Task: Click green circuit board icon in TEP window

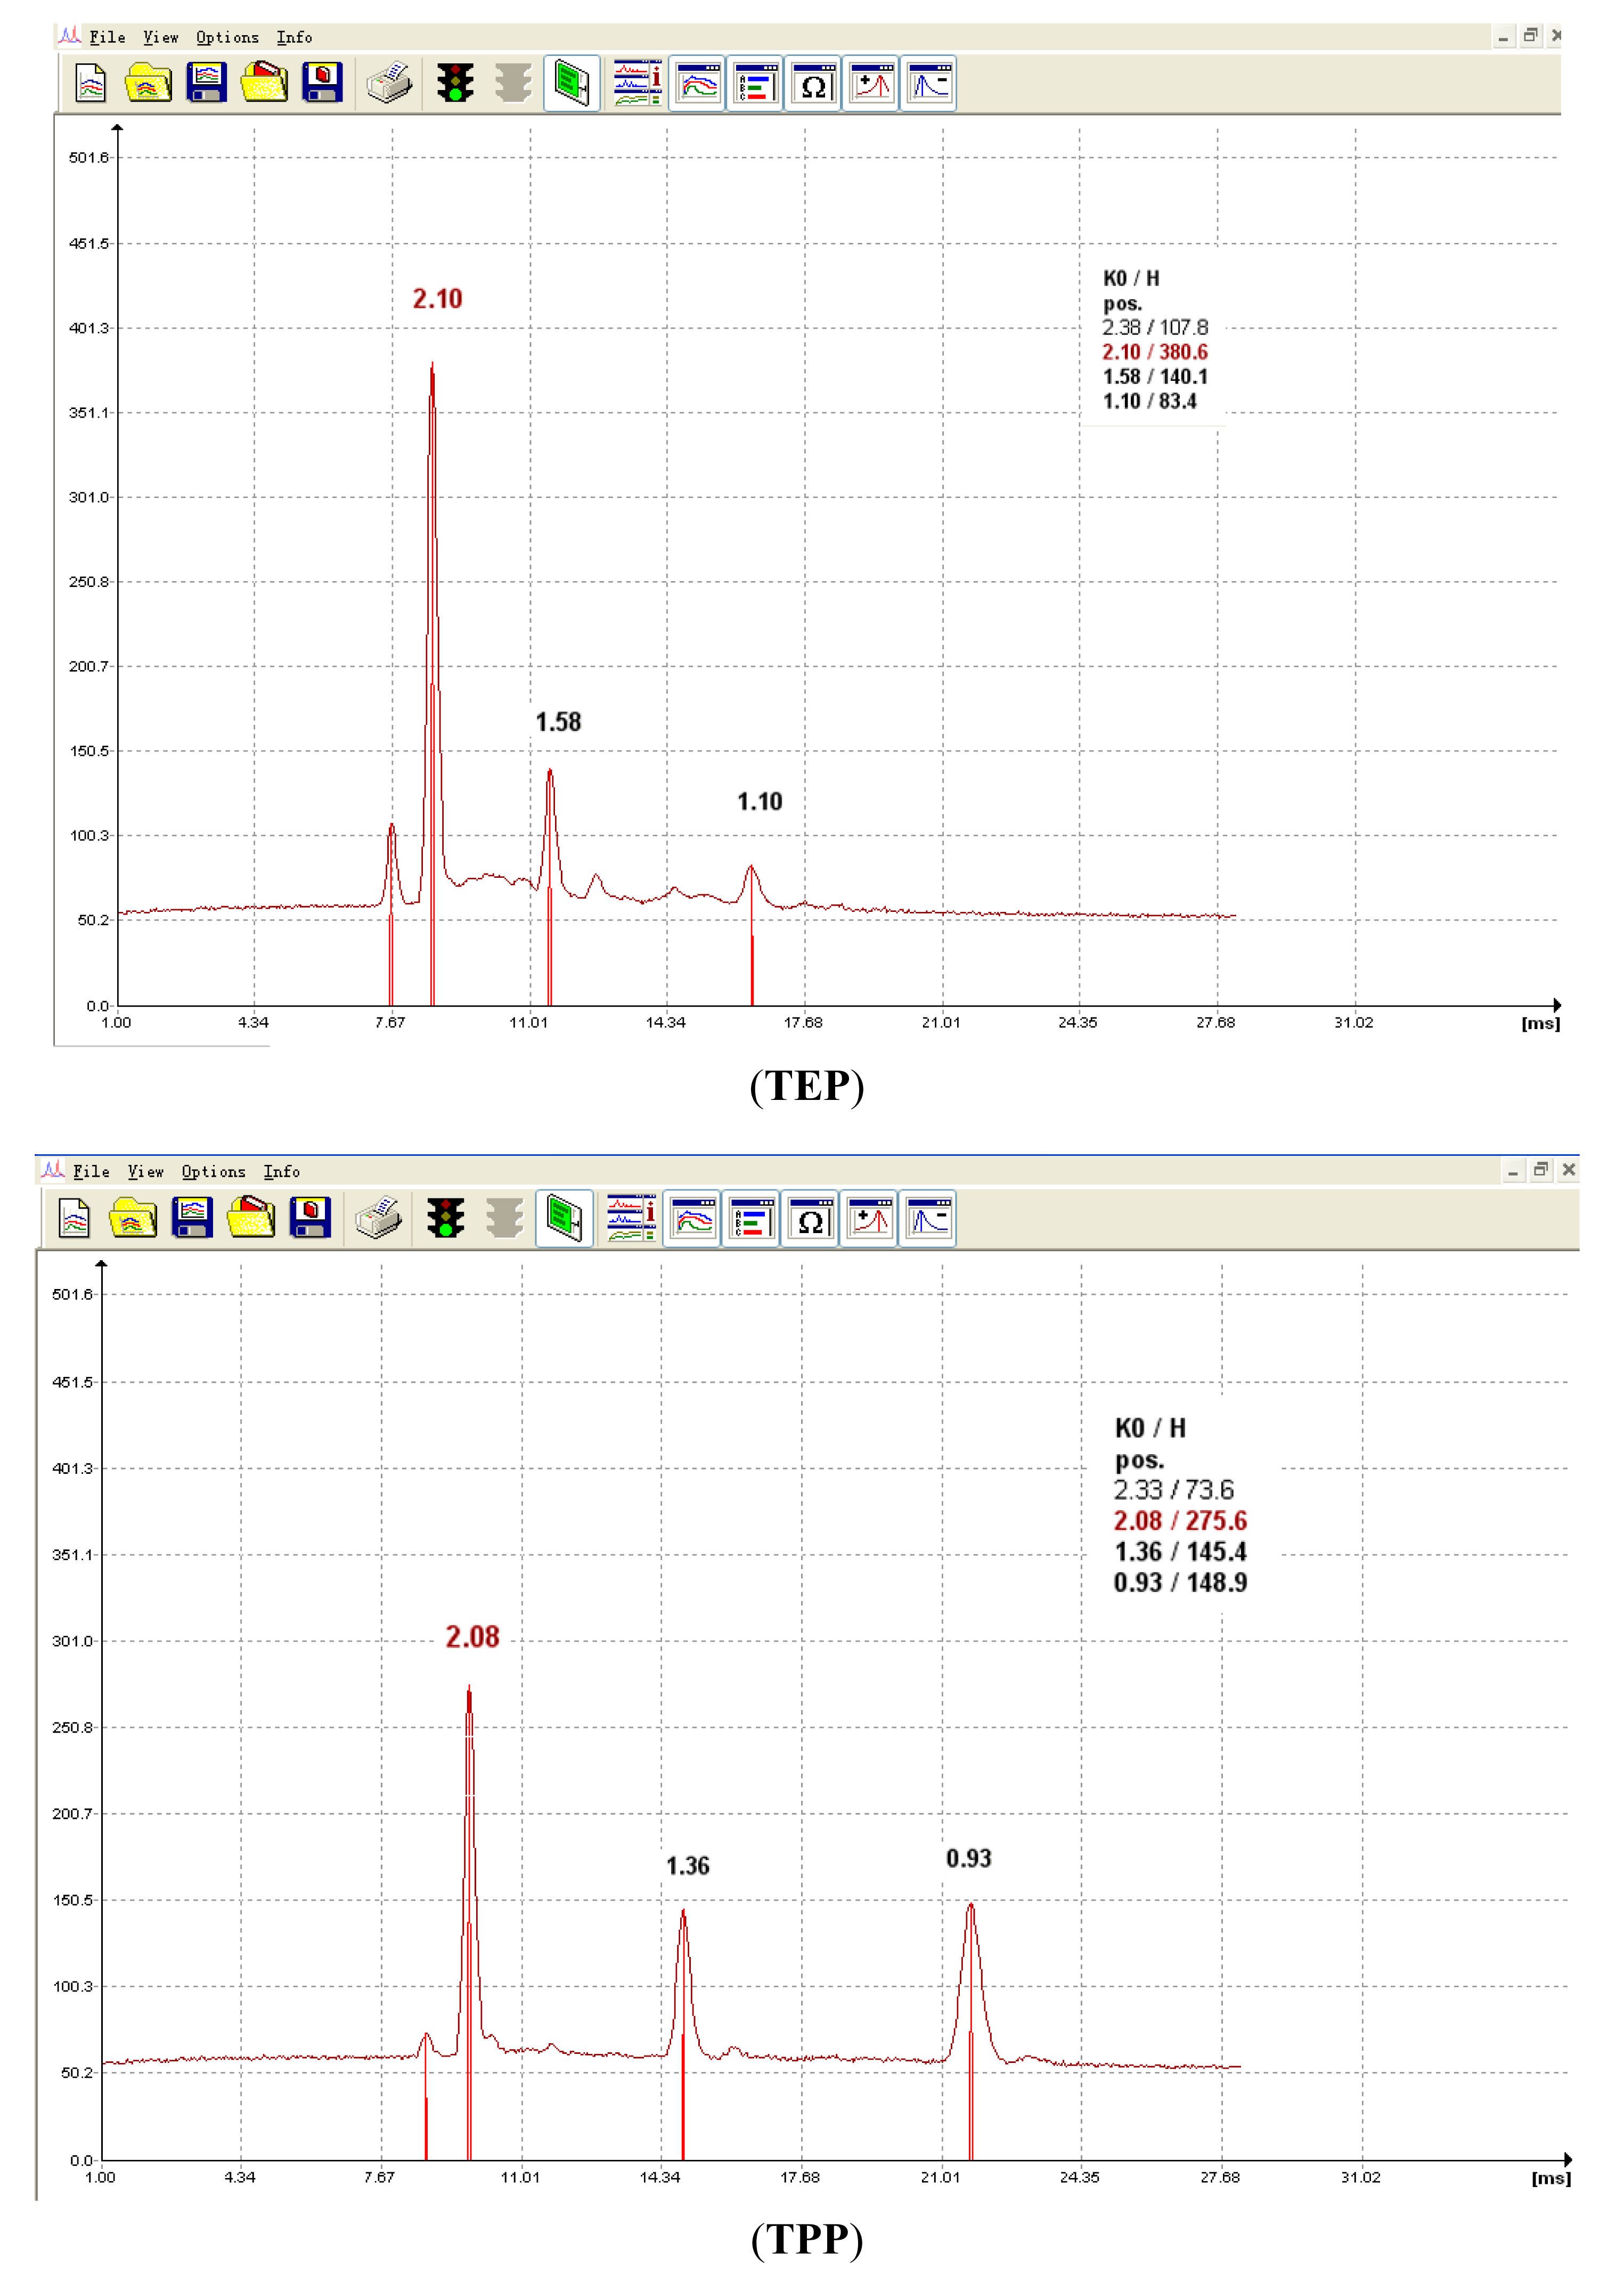Action: click(x=572, y=83)
